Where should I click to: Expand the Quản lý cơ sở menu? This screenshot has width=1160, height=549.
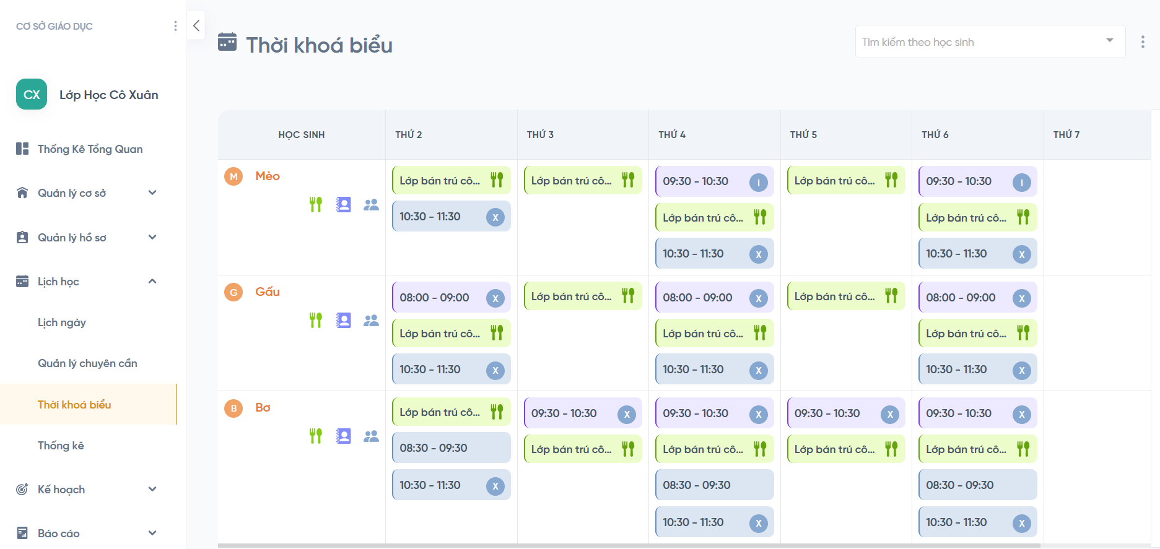coord(152,192)
